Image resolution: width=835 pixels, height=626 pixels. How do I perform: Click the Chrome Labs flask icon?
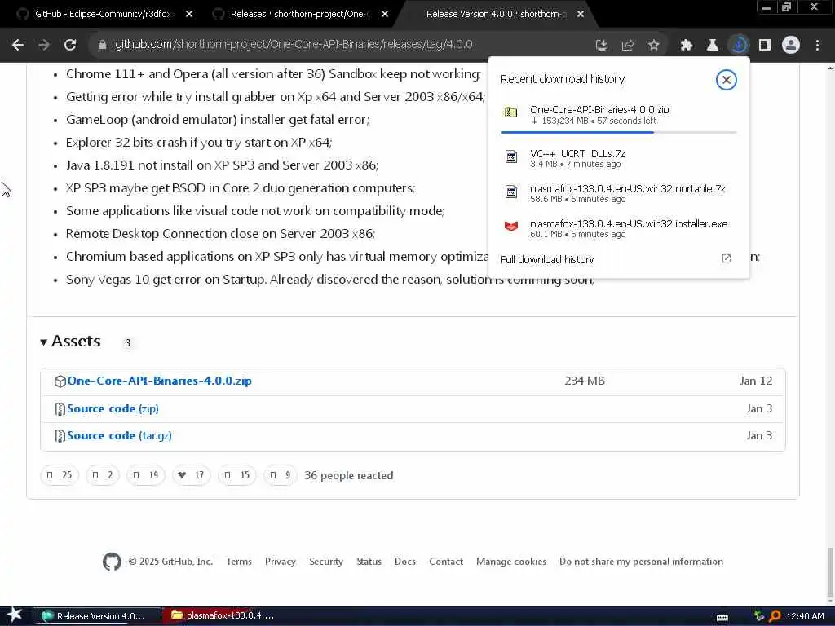click(713, 46)
